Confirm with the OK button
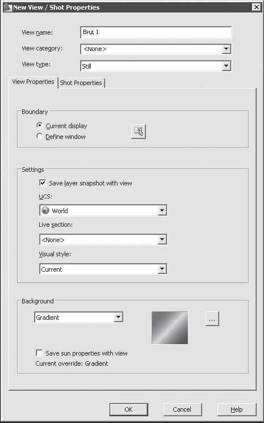This screenshot has width=264, height=423. click(x=129, y=409)
